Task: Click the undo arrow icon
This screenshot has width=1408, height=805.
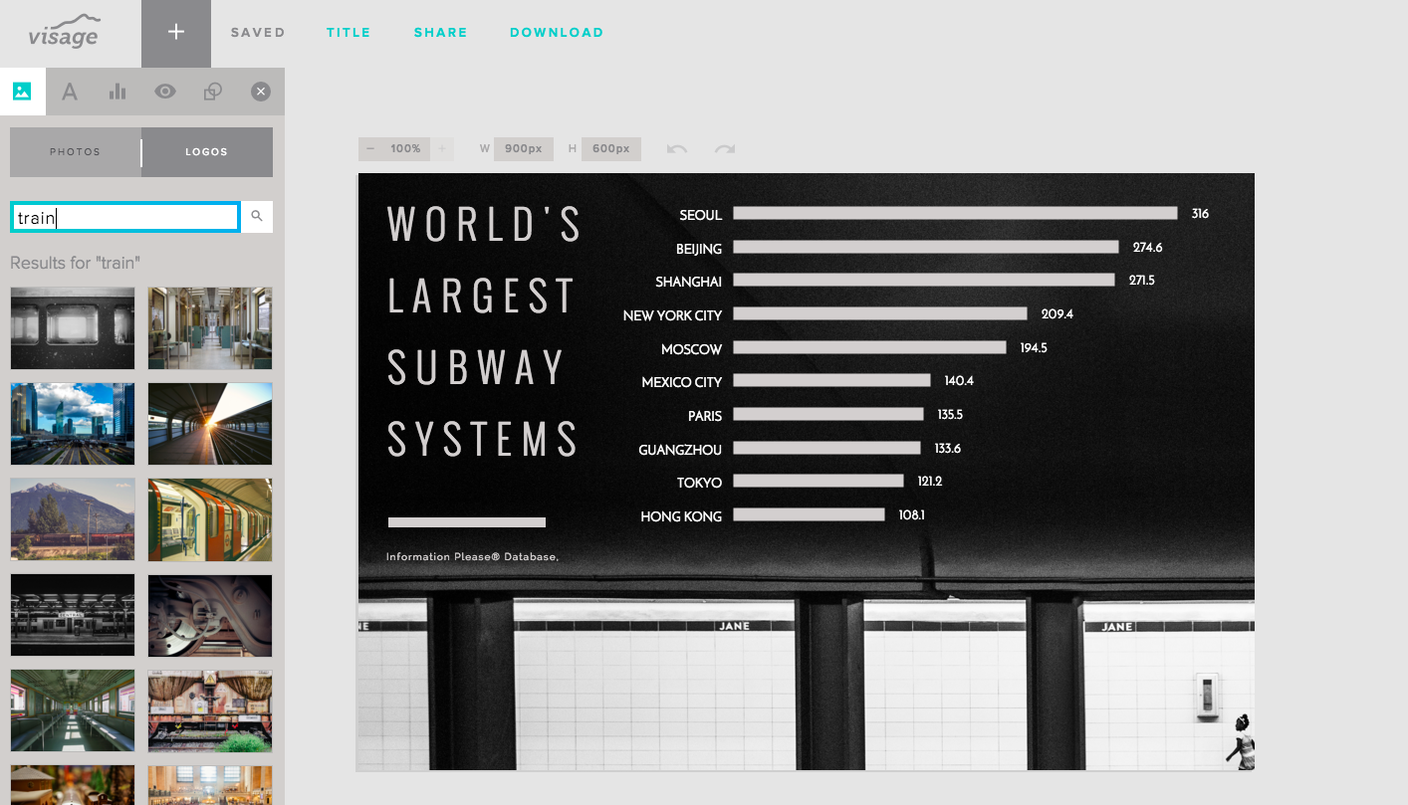Action: pos(677,149)
